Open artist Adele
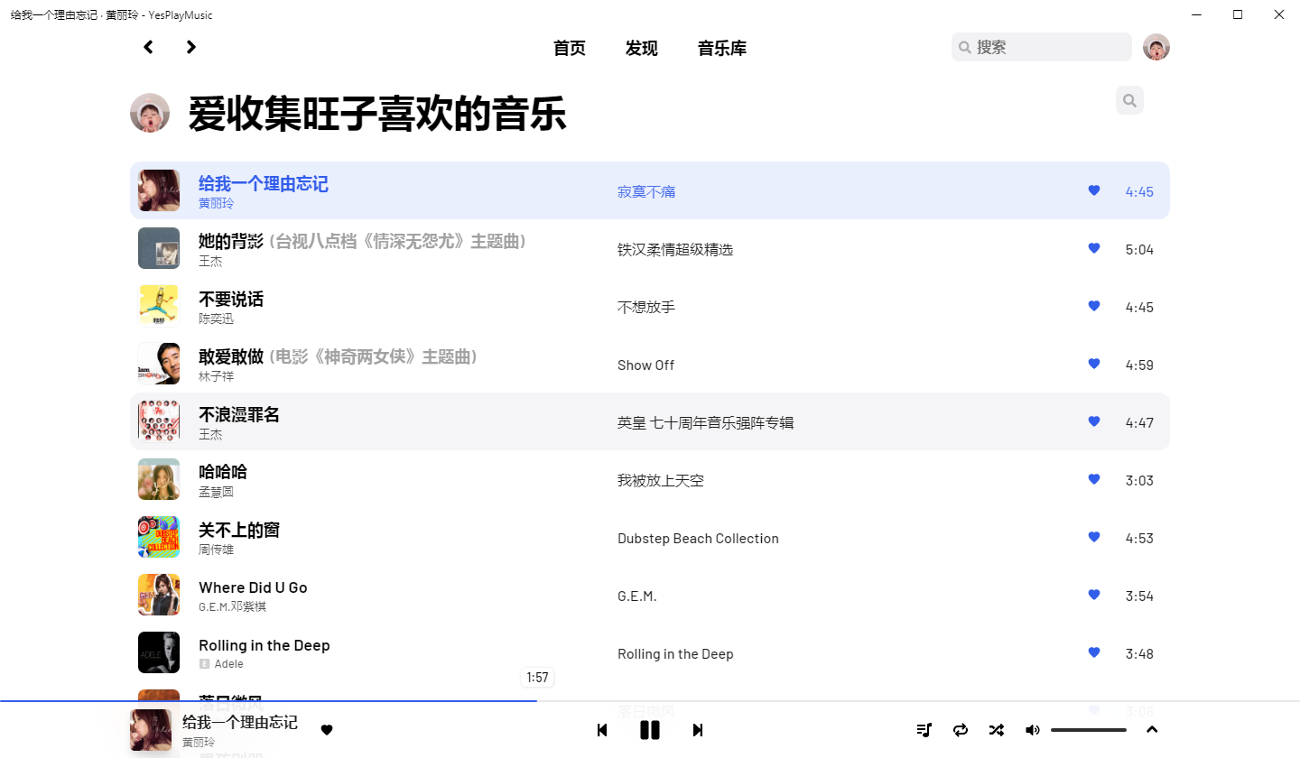 click(228, 664)
